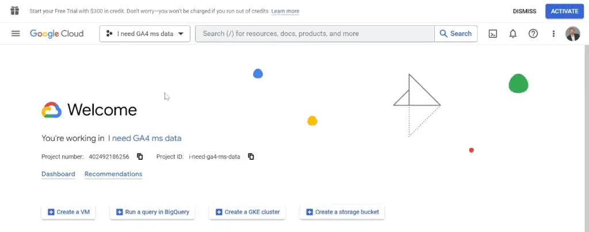The image size is (589, 232).
Task: Copy the project number to clipboard
Action: pos(140,157)
